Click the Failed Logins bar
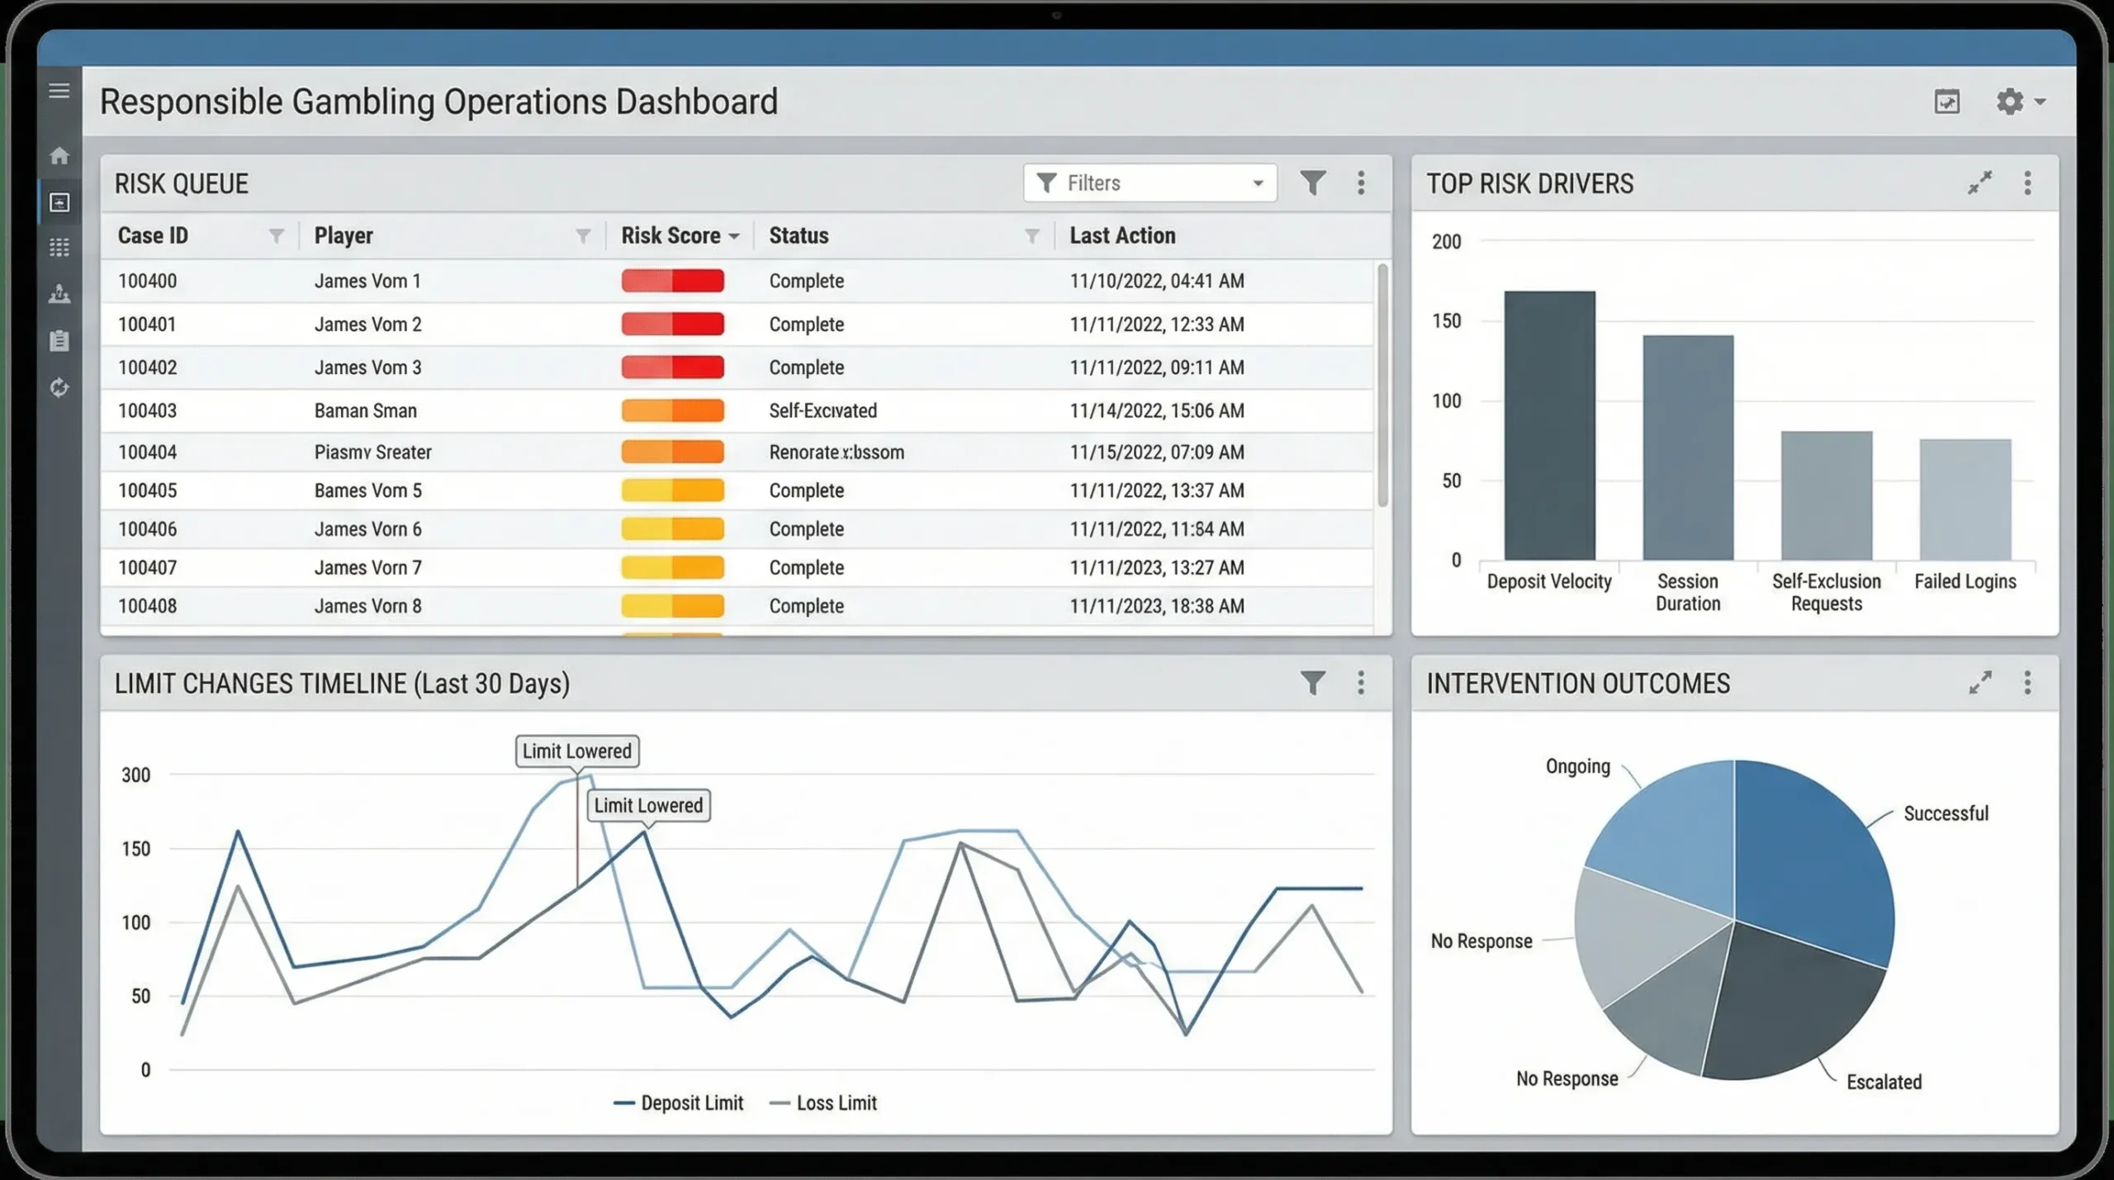 [x=1965, y=500]
